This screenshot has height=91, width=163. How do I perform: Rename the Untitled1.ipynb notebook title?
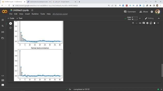(21, 10)
